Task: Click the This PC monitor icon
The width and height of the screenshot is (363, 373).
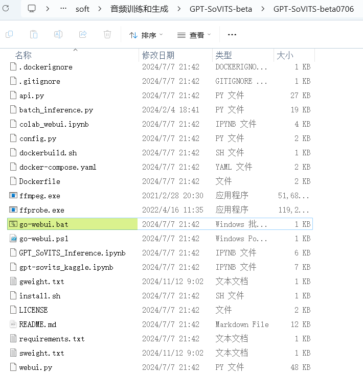Action: (32, 9)
